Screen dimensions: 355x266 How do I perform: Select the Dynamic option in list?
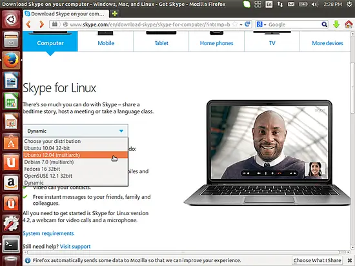point(76,183)
